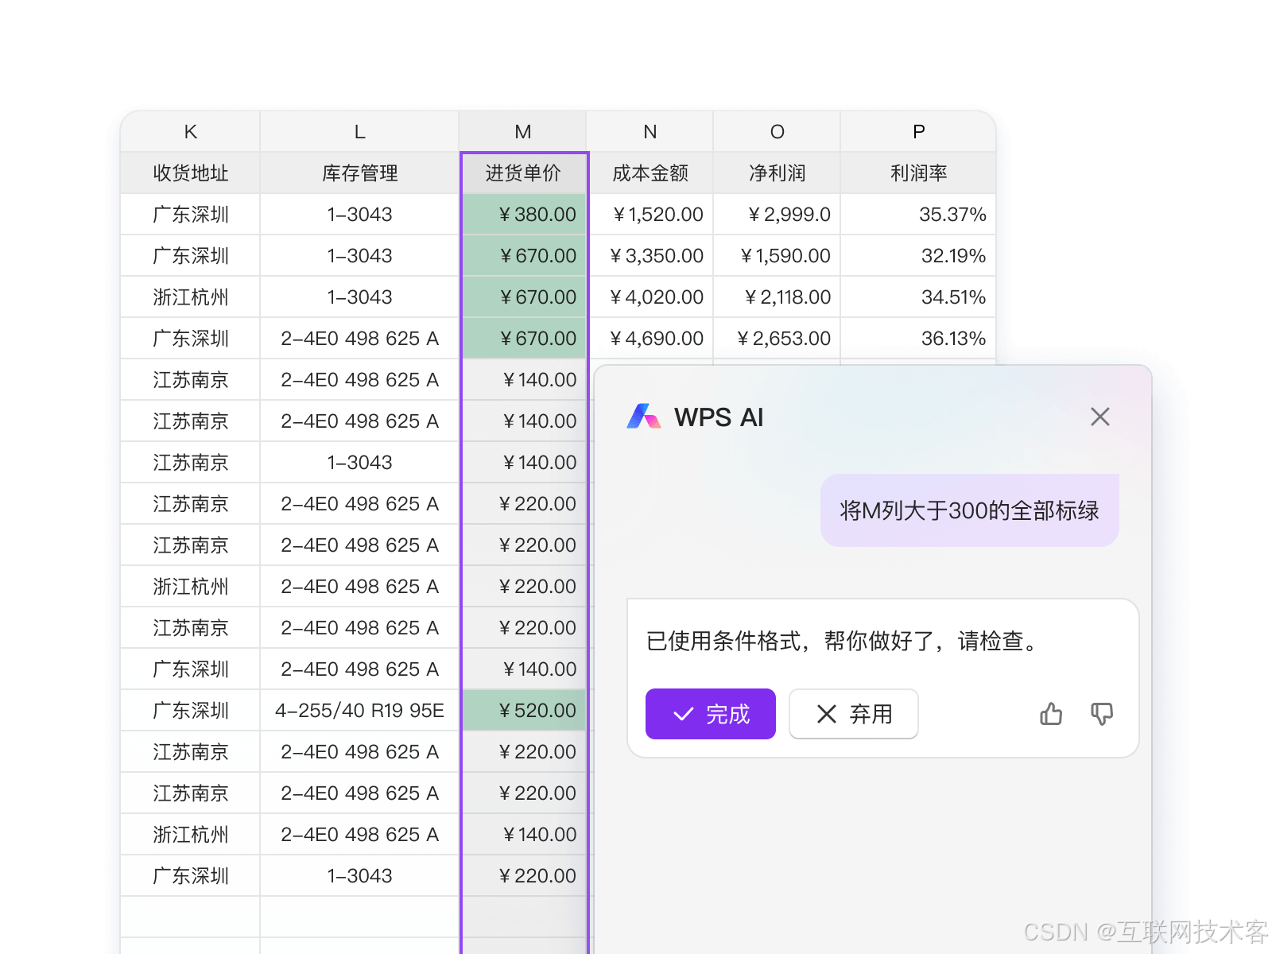Click the user prompt bubble 将M列大于300的全部标绿
This screenshot has width=1272, height=954.
tap(970, 510)
